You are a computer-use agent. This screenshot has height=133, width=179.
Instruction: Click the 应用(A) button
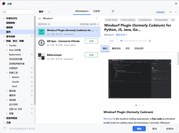tap(170, 129)
